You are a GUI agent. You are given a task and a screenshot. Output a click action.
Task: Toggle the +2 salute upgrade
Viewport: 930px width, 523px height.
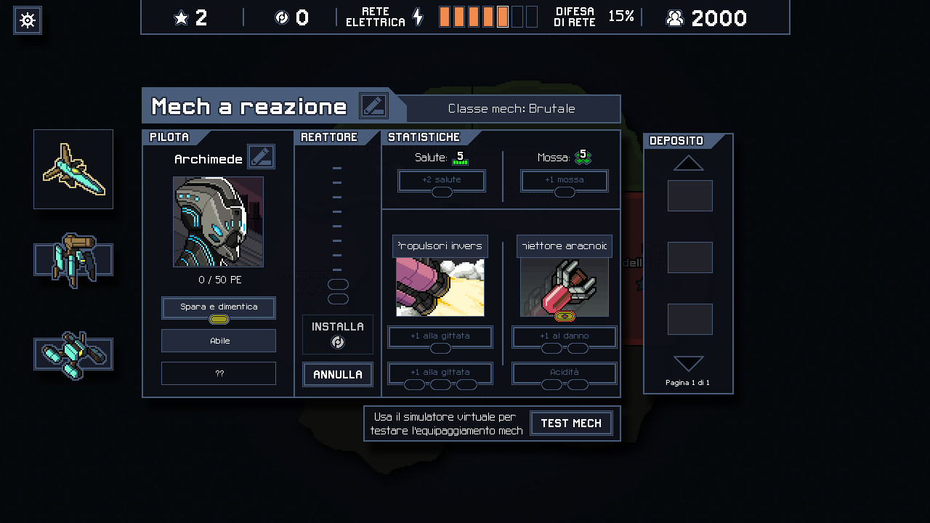(x=442, y=181)
